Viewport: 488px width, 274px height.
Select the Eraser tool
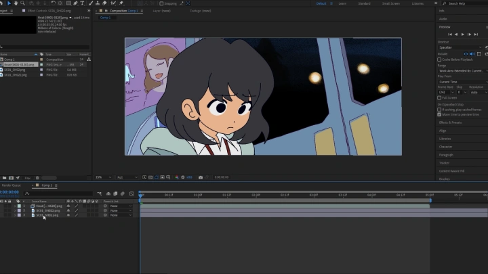pos(104,3)
